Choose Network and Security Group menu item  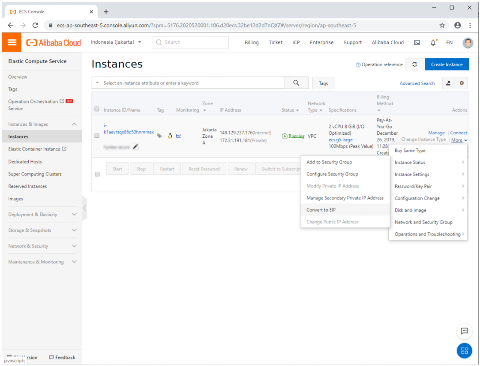coord(423,222)
